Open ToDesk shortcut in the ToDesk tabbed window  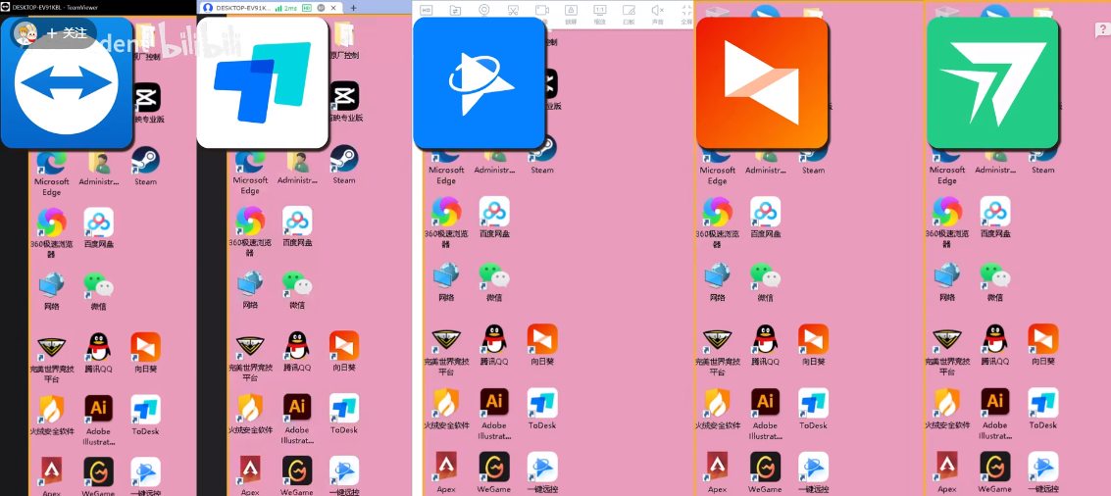click(x=343, y=415)
